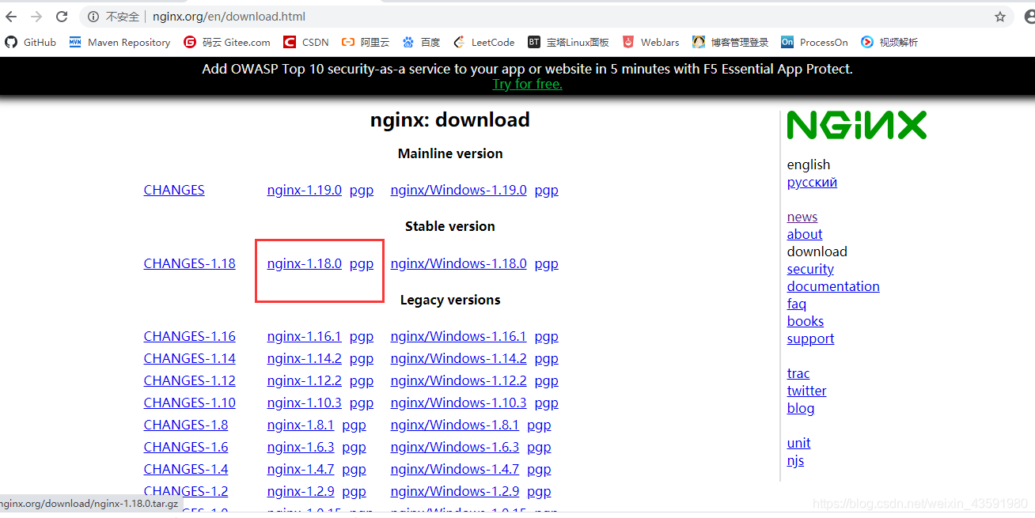Image resolution: width=1035 pixels, height=518 pixels.
Task: Download nginx/Windows-1.16.1
Action: click(x=459, y=336)
